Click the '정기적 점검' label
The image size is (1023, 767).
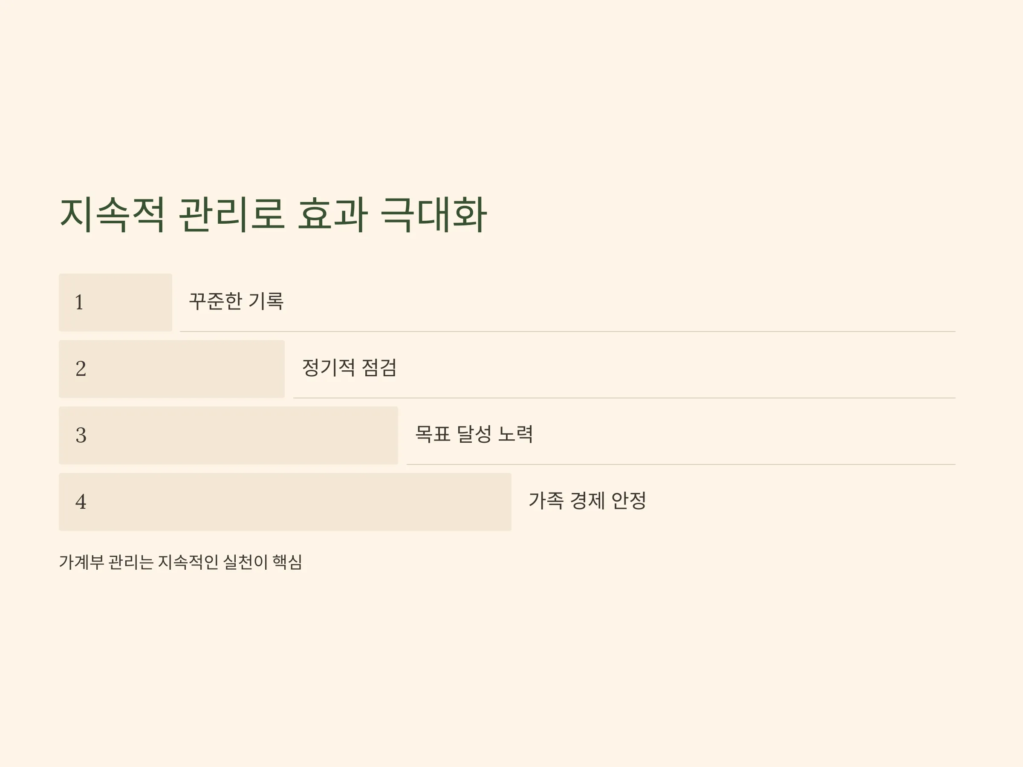point(349,368)
